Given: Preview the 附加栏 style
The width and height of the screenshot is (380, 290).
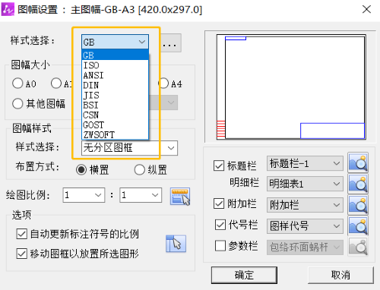Looking at the screenshot, I should coord(358,205).
